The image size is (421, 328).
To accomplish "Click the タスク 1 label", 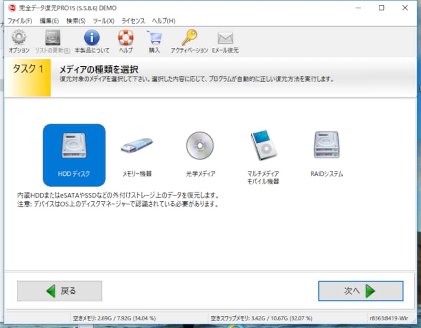I will [28, 69].
